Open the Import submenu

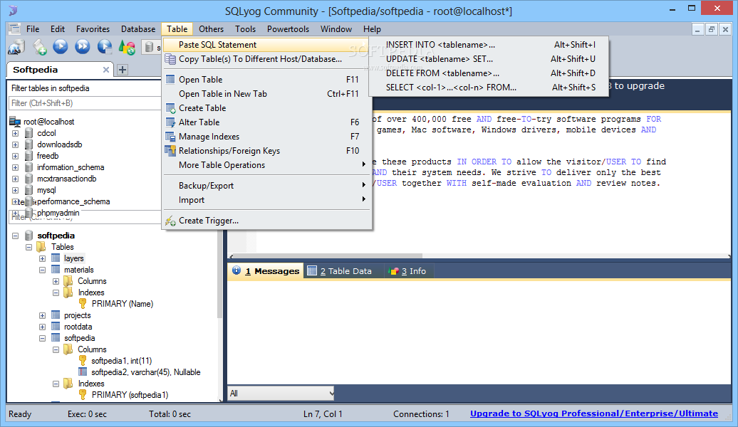pos(266,200)
